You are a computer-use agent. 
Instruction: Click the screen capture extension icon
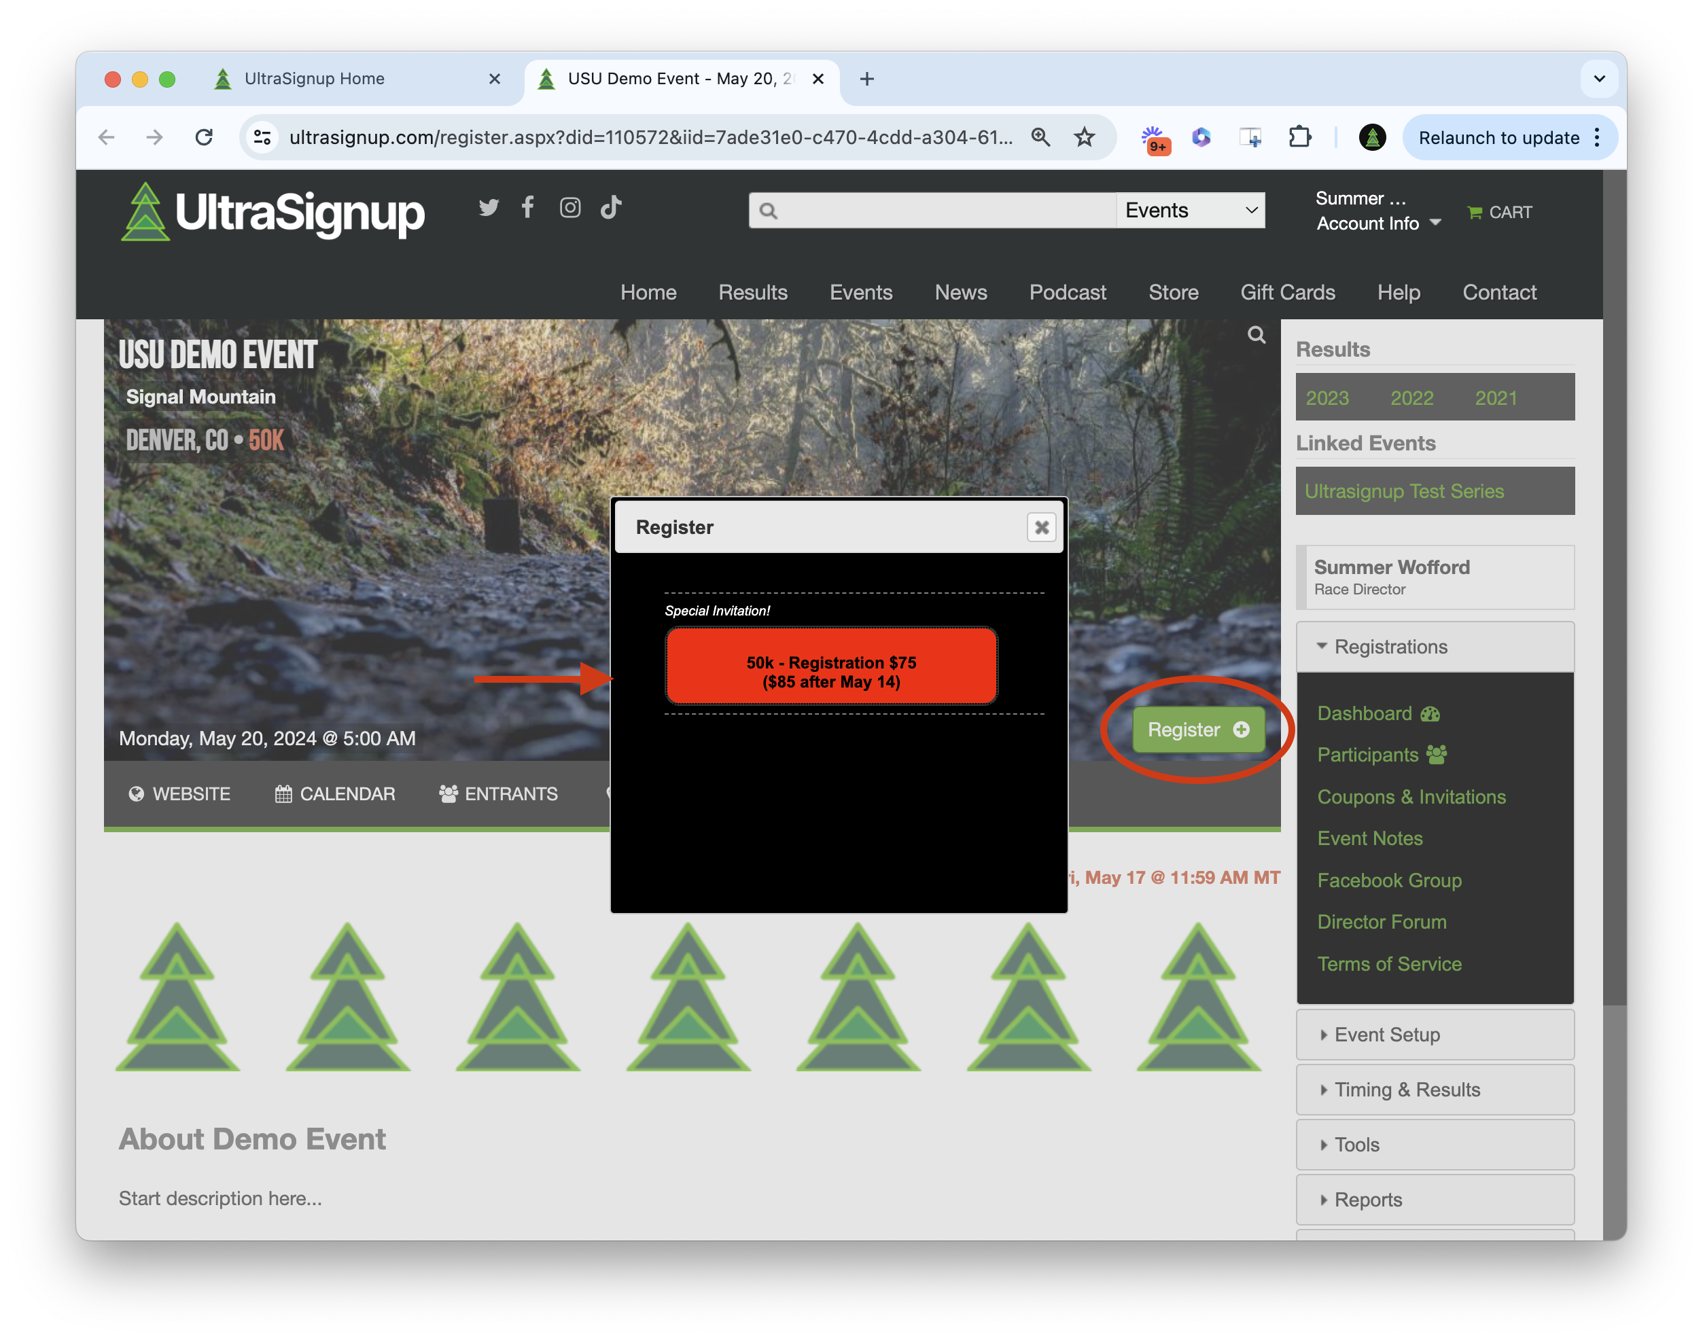(x=1250, y=137)
